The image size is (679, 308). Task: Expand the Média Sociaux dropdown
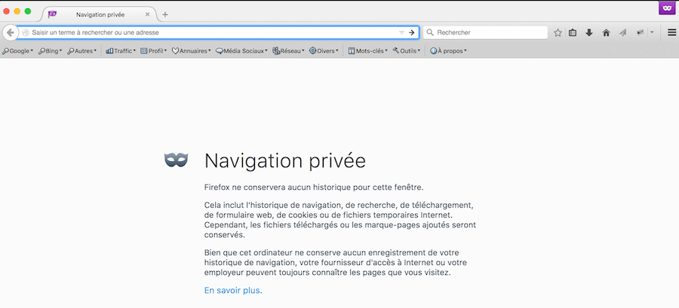[241, 51]
